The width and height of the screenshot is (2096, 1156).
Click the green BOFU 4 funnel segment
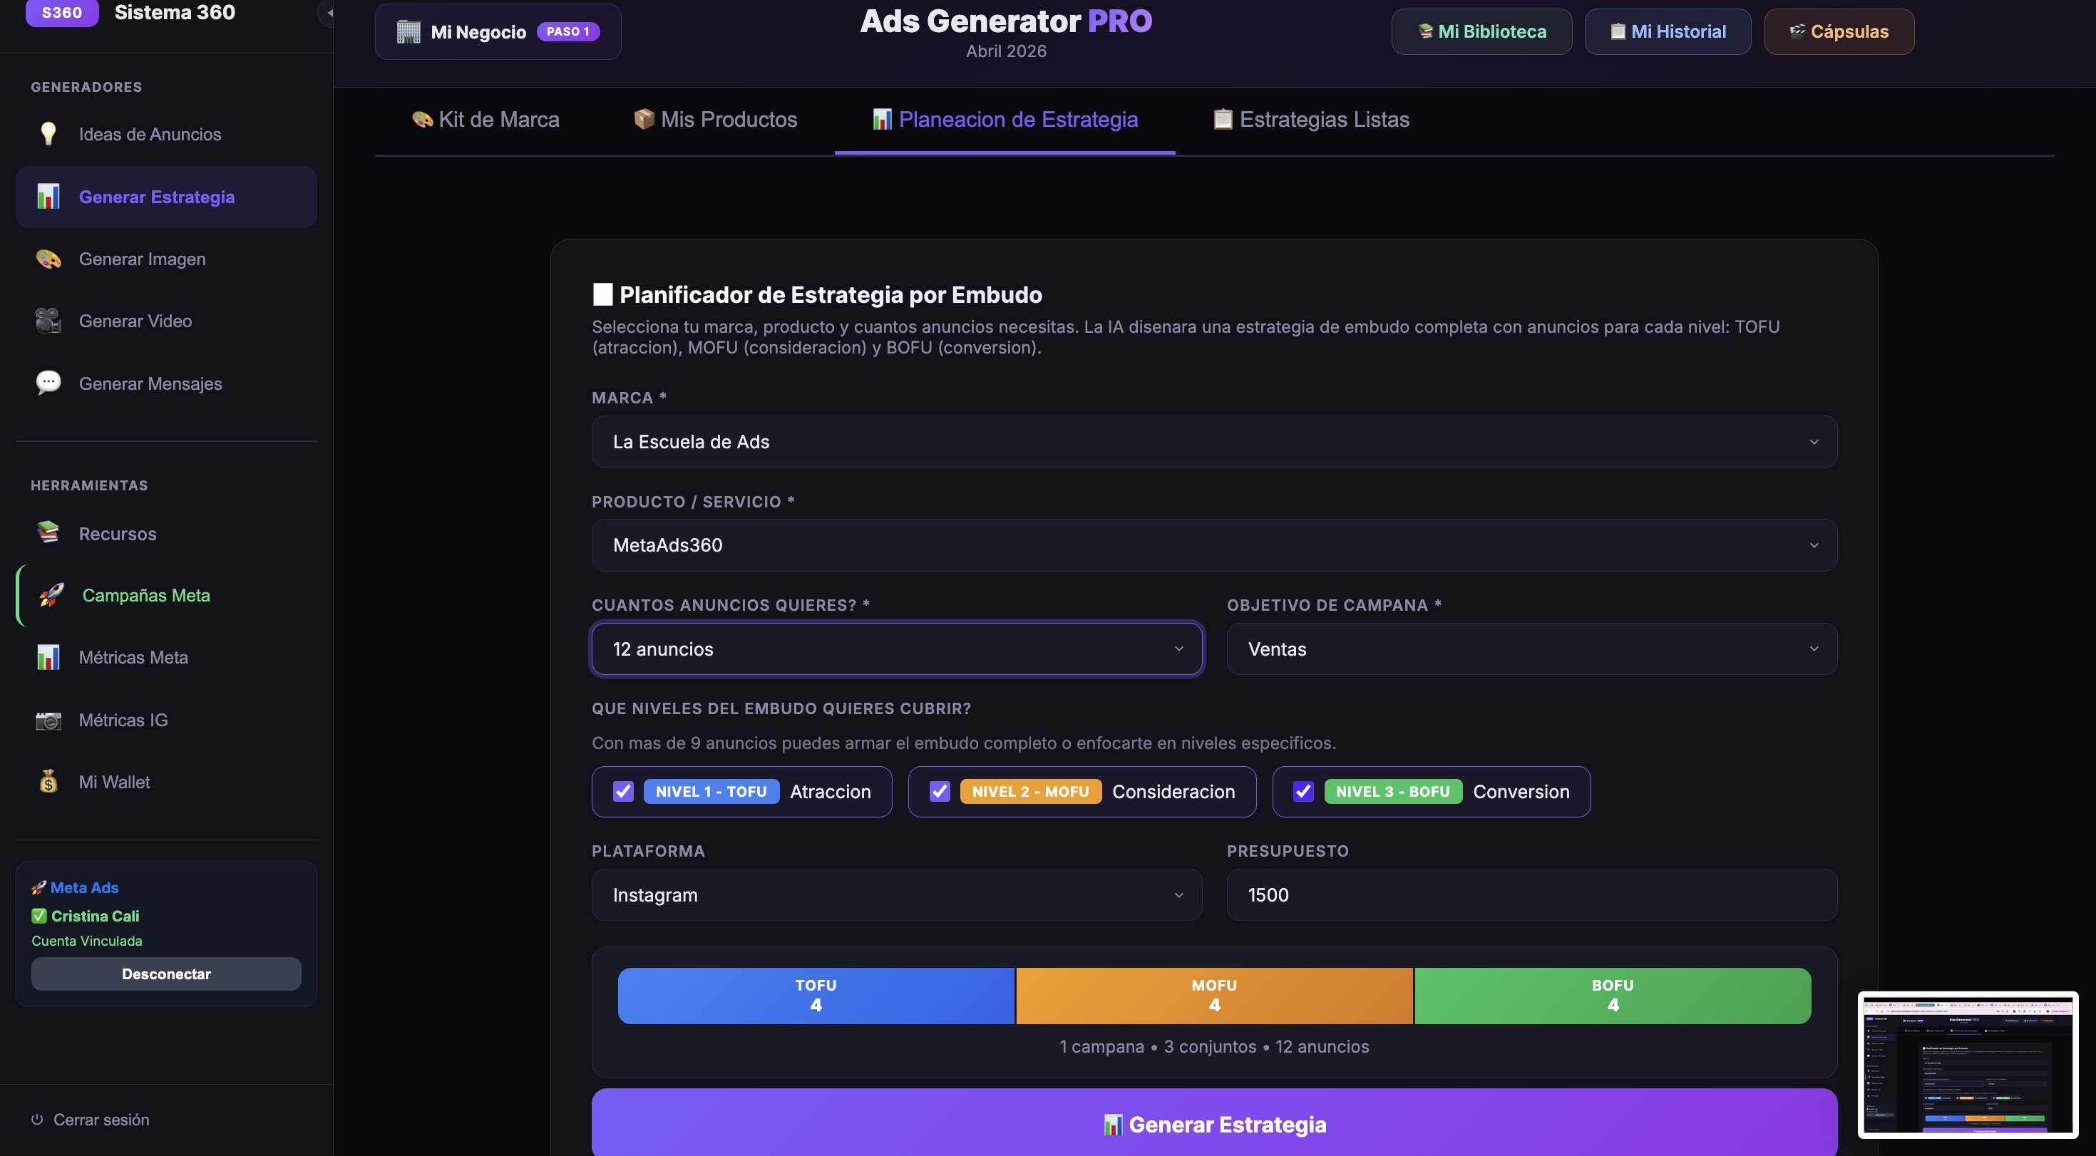(1613, 996)
